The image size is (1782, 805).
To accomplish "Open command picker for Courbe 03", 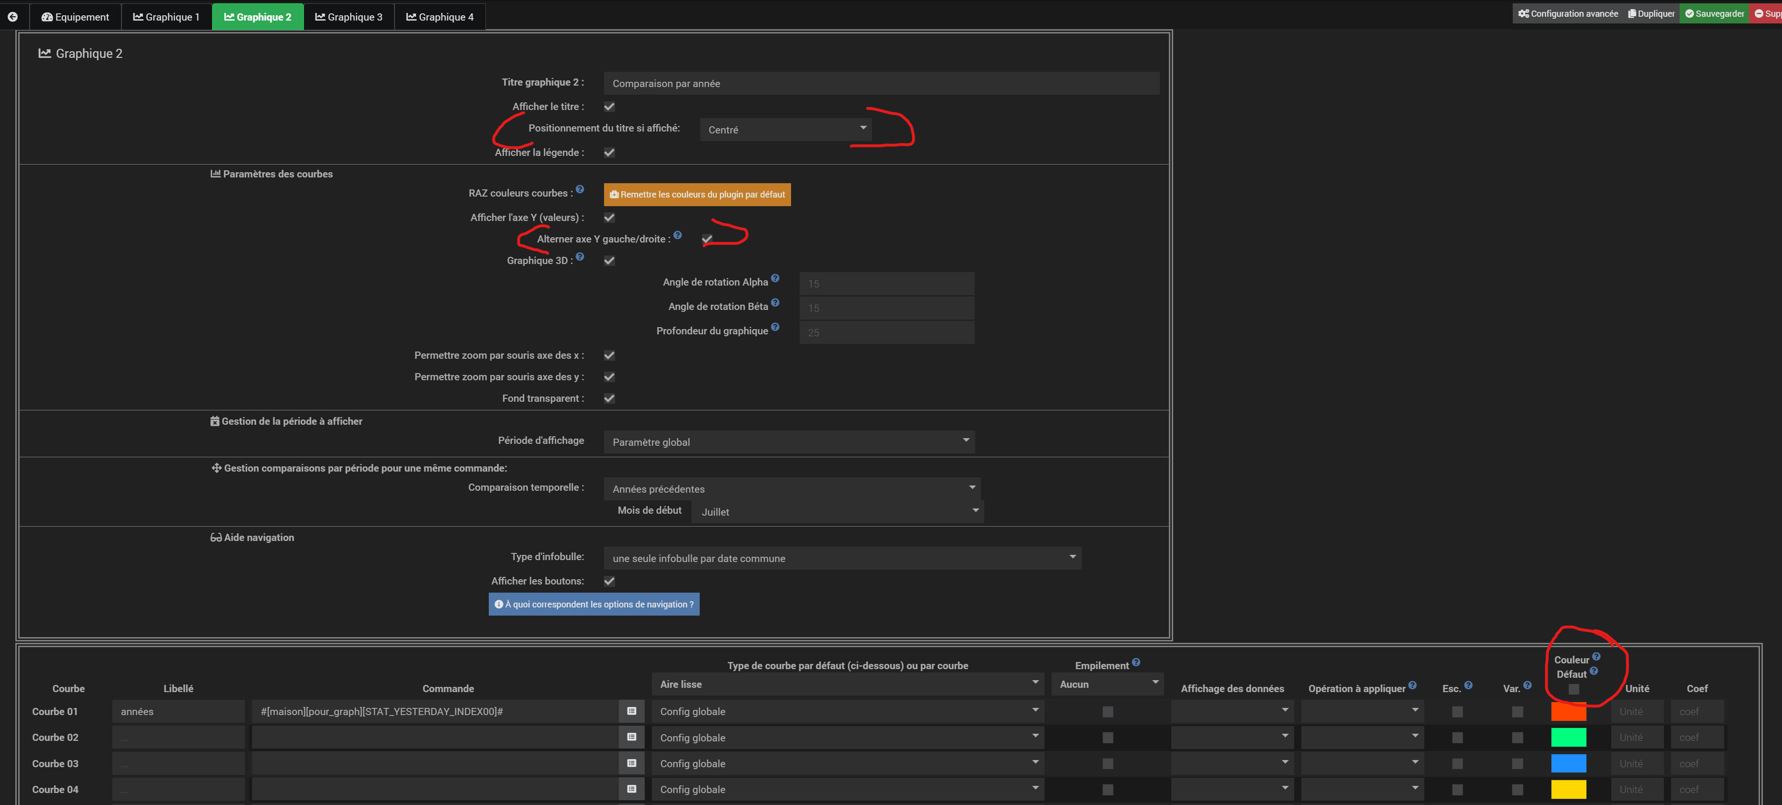I will tap(631, 763).
